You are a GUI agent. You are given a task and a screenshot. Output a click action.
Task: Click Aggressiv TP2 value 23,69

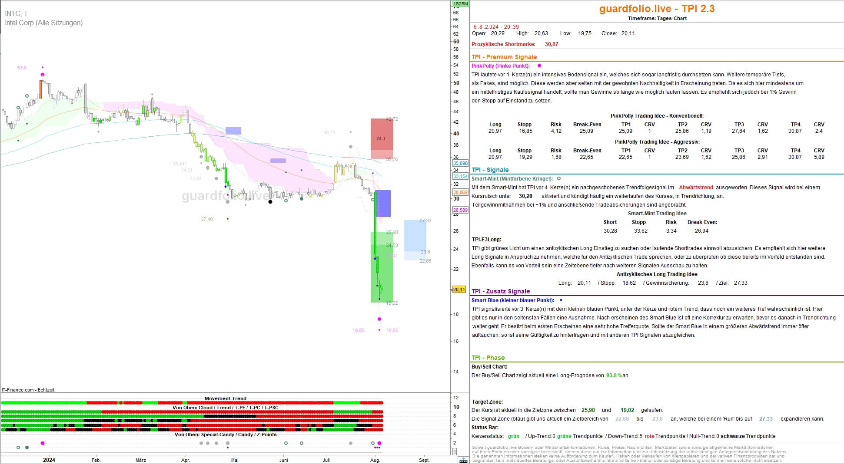682,157
